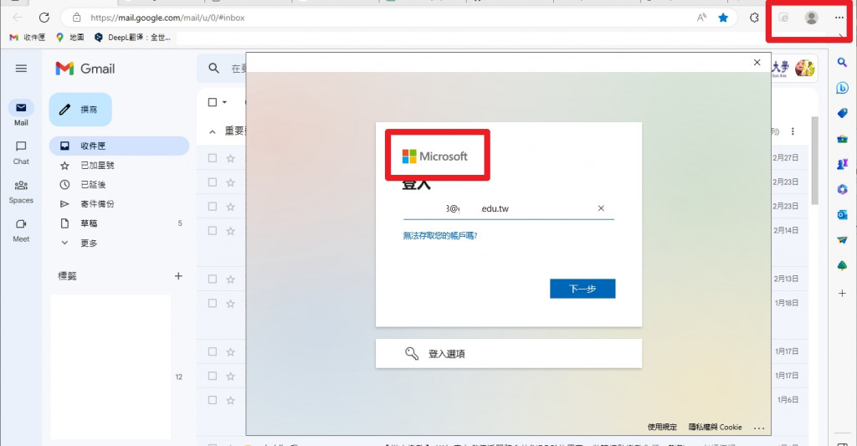The width and height of the screenshot is (857, 446).
Task: Open Bing chat in the Edge sidebar
Action: click(x=842, y=88)
